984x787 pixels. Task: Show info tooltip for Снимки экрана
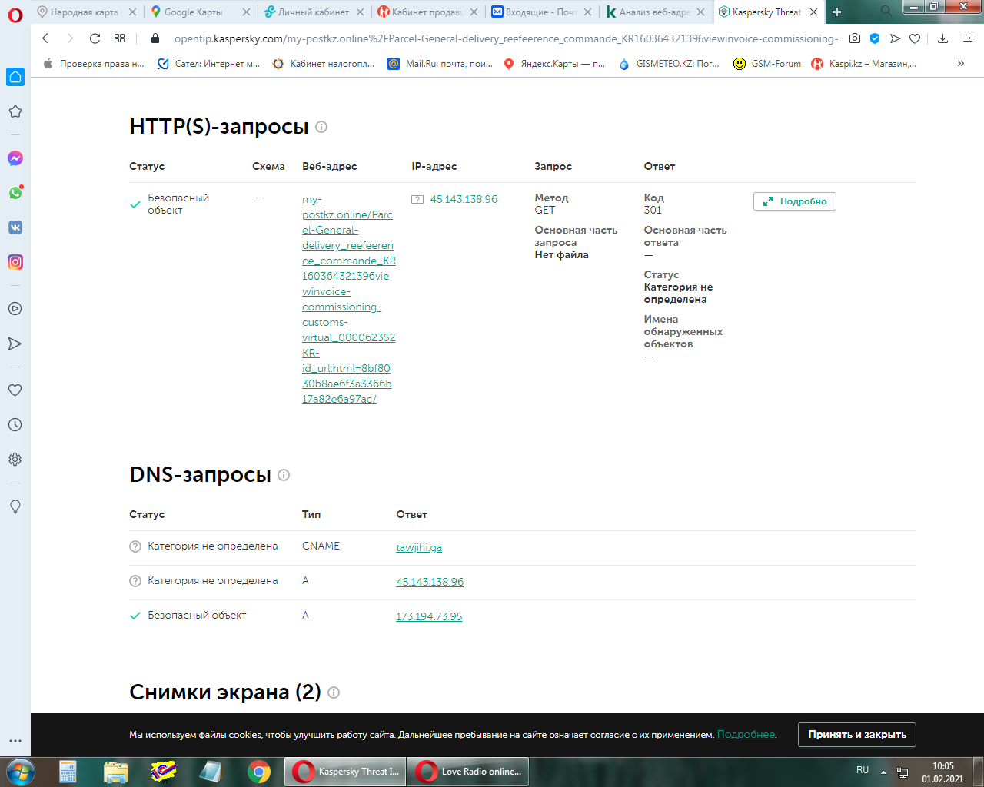[334, 692]
